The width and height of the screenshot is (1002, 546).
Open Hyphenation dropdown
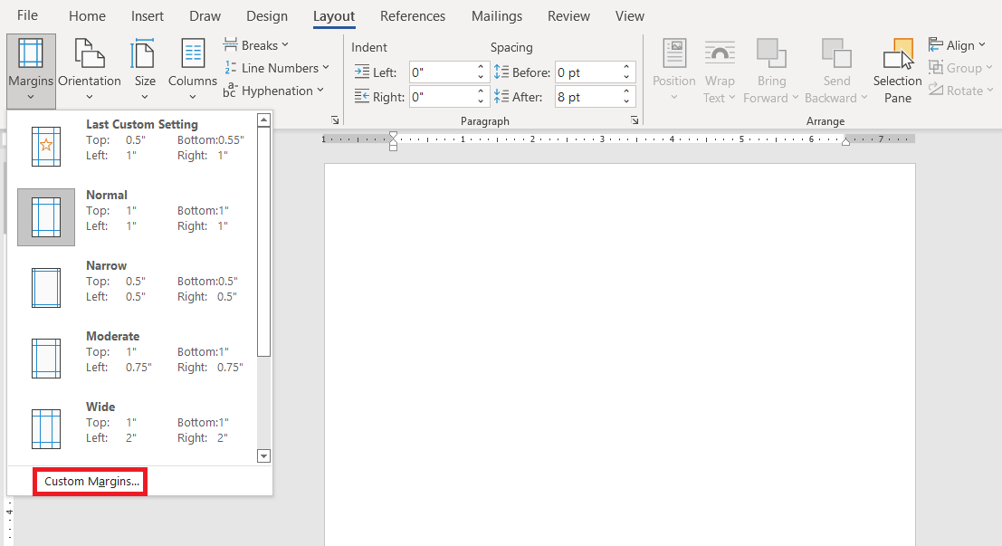[x=273, y=91]
